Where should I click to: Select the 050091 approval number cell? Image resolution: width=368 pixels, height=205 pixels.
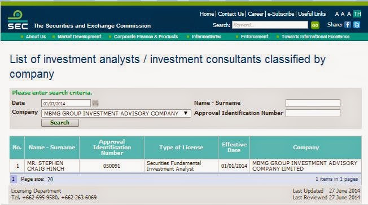coord(112,166)
